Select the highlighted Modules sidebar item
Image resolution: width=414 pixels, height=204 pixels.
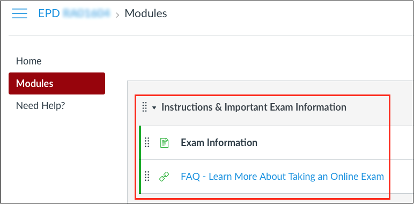coord(57,84)
